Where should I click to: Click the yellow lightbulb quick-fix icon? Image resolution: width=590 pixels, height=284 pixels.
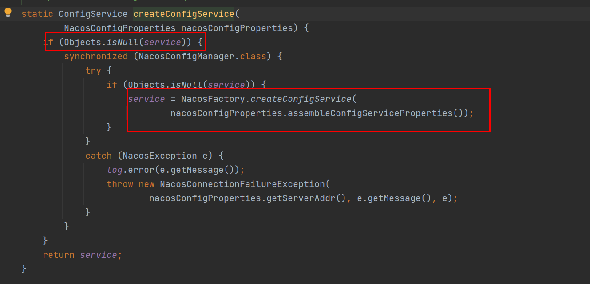click(8, 12)
